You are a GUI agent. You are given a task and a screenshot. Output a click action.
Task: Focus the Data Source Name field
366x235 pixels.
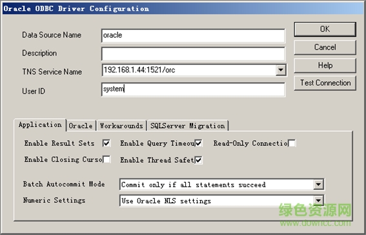[193, 36]
